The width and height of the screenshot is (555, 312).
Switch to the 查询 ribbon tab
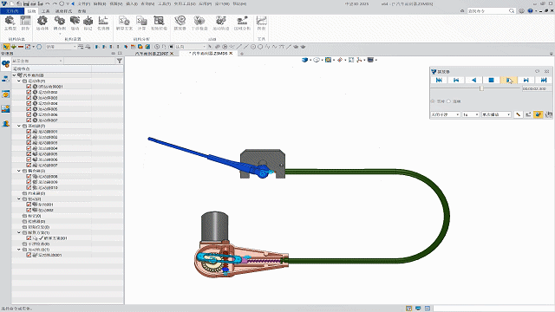click(82, 11)
